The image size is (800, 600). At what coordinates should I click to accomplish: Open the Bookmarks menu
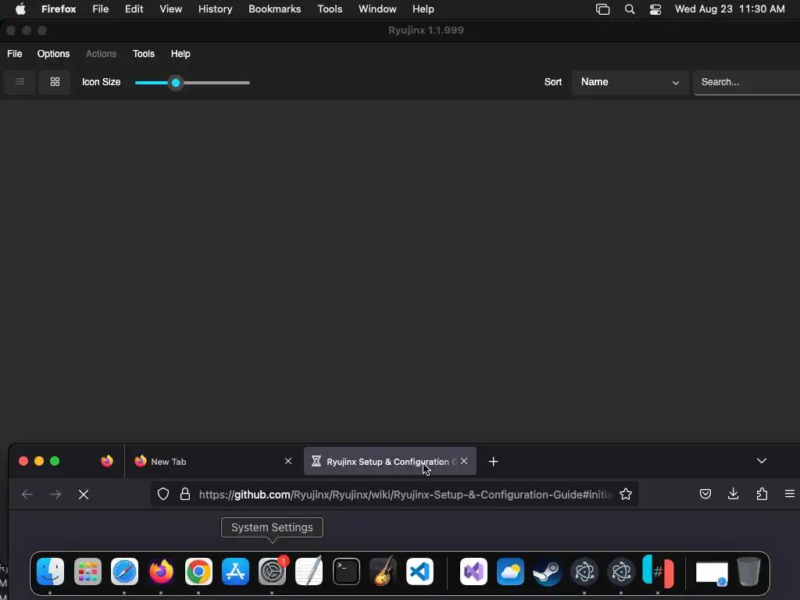click(274, 9)
